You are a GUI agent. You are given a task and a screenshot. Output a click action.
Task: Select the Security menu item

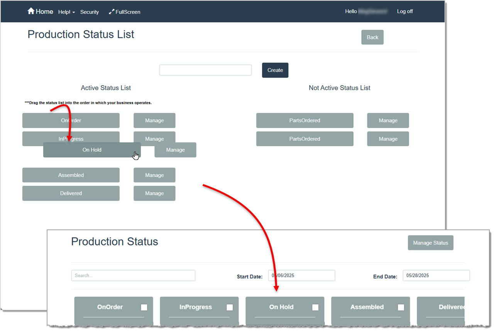pos(90,12)
